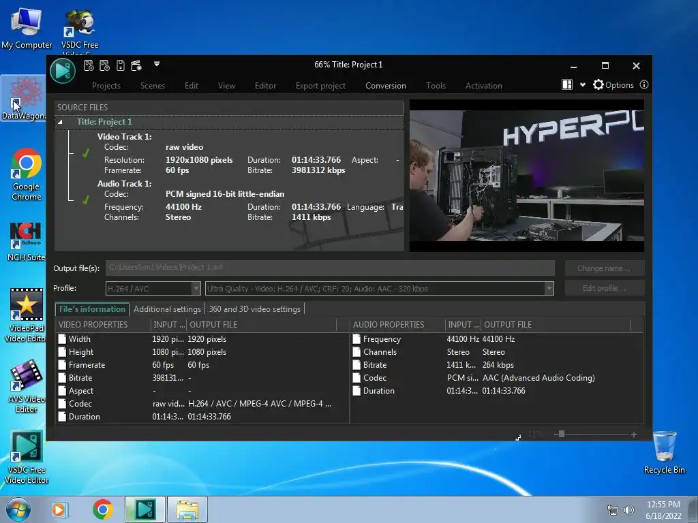This screenshot has height=523, width=698.
Task: Open the Edit menu tab
Action: click(192, 85)
